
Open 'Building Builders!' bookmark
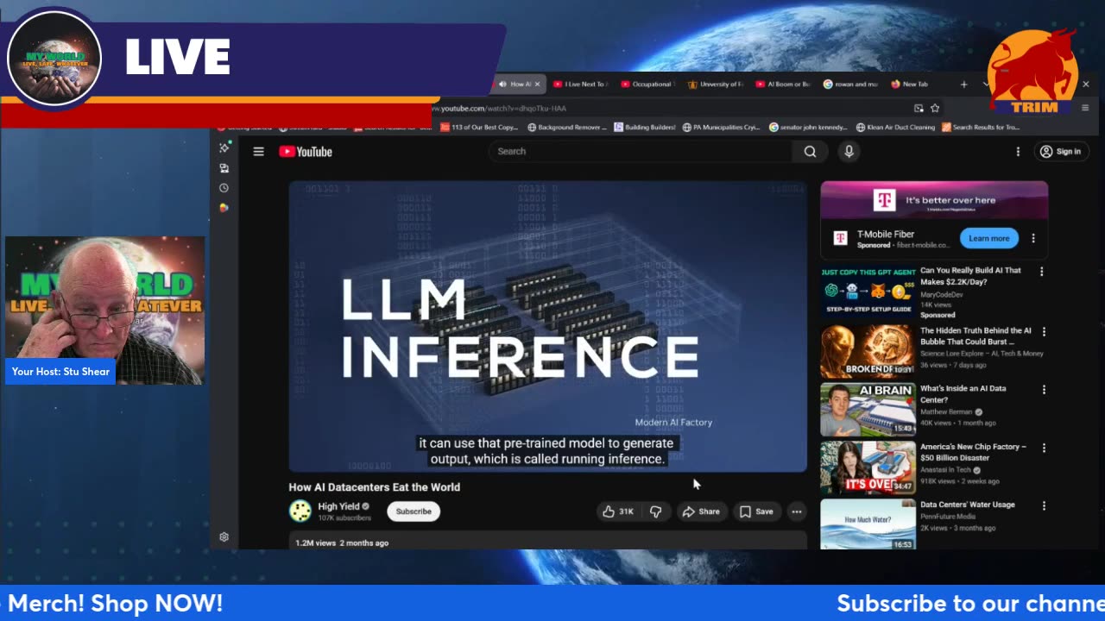645,128
